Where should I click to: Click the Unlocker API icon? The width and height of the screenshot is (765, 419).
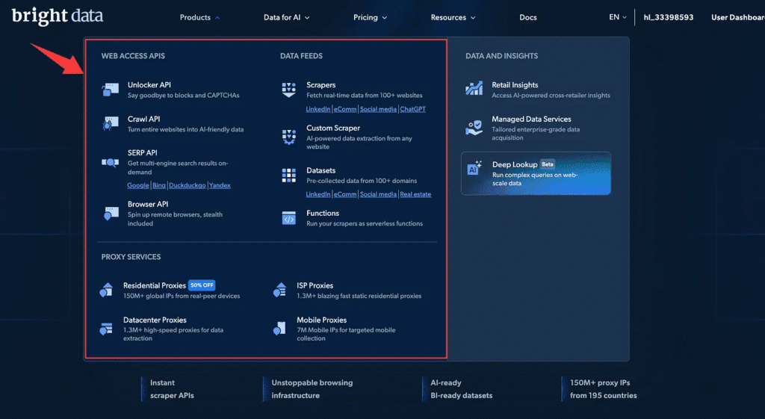[x=111, y=90]
